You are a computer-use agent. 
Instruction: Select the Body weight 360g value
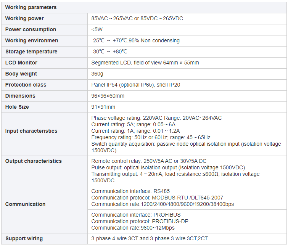pos(97,74)
